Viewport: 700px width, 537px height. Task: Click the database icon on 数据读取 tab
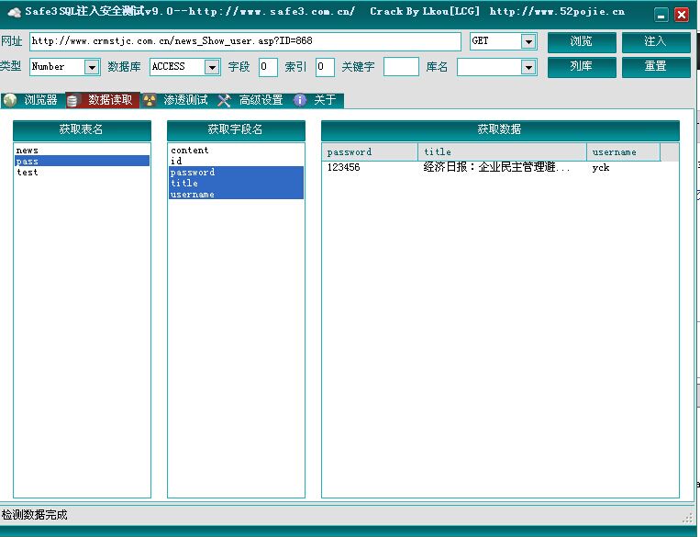72,101
